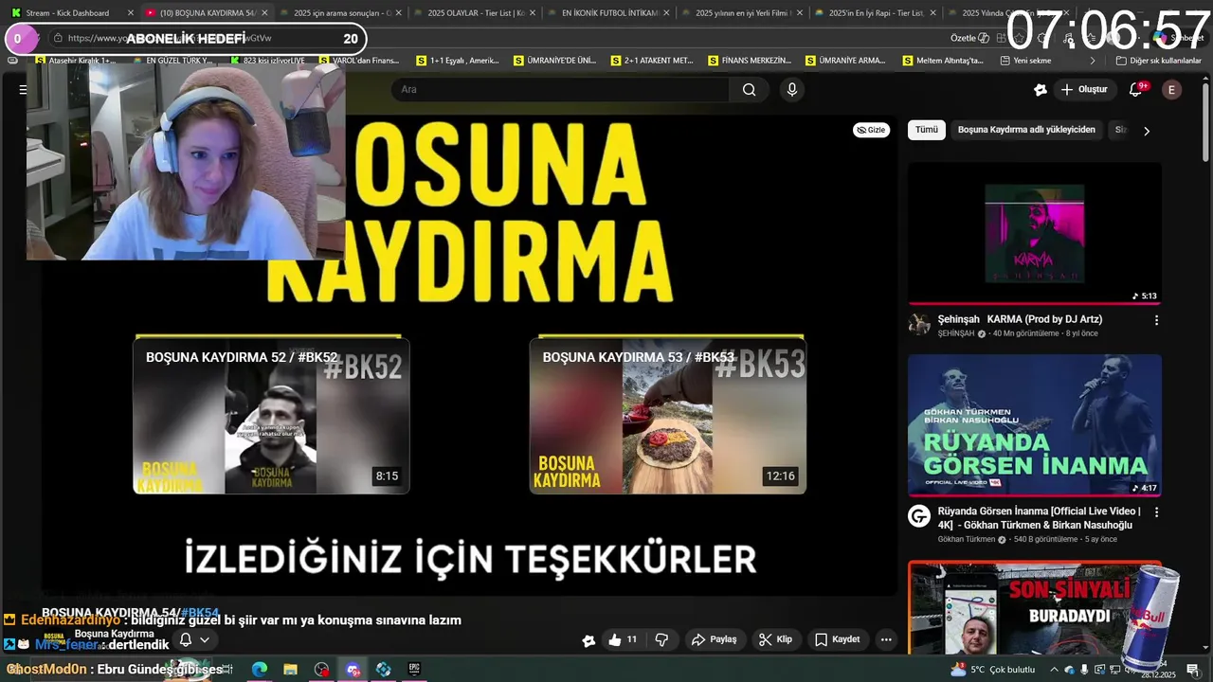This screenshot has height=682, width=1213.
Task: Open 1+1 Eşyalı, Amerik... bookmark
Action: (457, 60)
